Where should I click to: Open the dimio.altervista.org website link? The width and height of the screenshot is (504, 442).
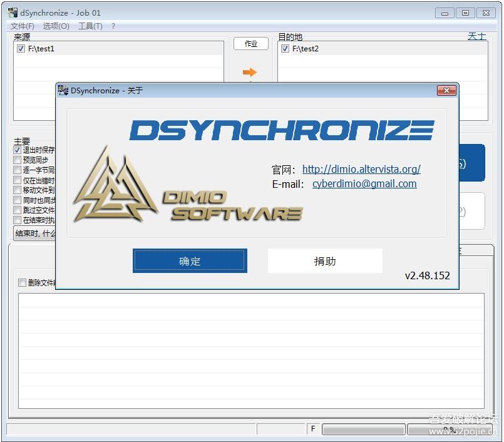pyautogui.click(x=361, y=169)
